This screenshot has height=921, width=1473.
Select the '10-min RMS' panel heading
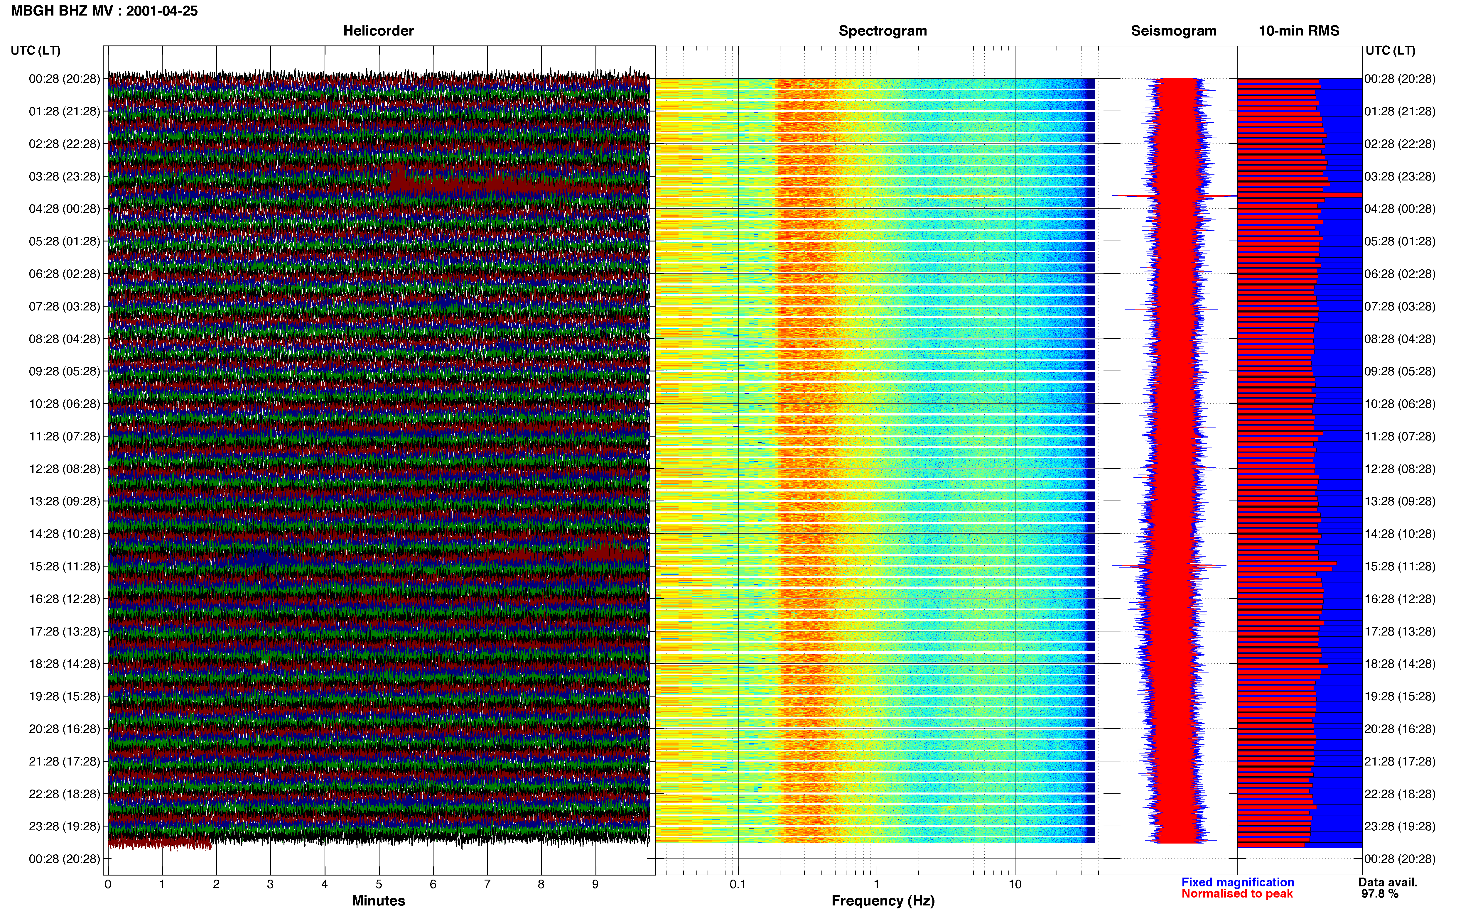1299,31
